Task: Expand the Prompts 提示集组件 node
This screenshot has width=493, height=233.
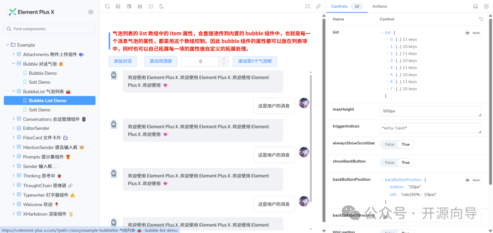Action: pyautogui.click(x=13, y=157)
